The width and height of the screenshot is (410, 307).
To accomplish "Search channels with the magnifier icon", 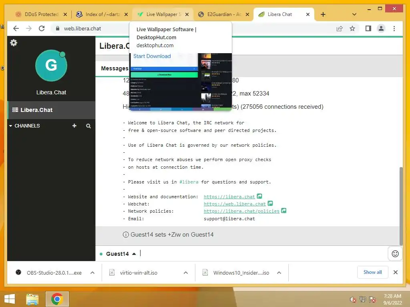I will coord(88,126).
